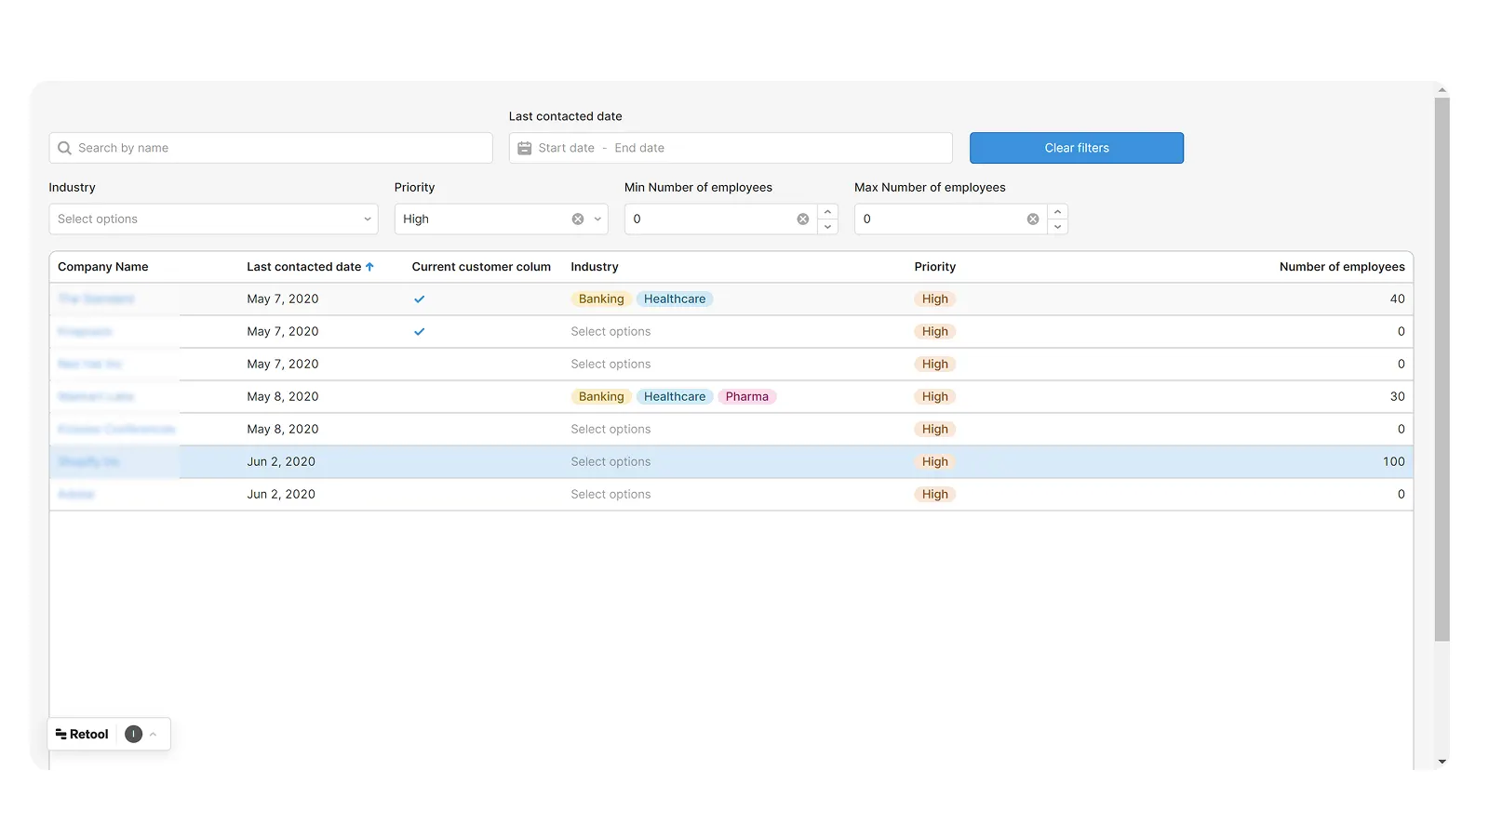Click the Banking tag in May 8 row

click(601, 397)
